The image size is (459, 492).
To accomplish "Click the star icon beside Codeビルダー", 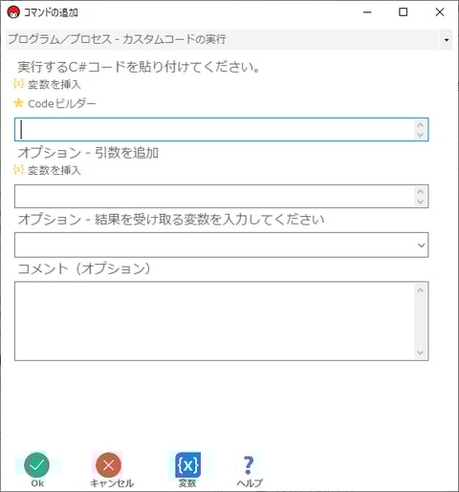I will click(x=18, y=103).
